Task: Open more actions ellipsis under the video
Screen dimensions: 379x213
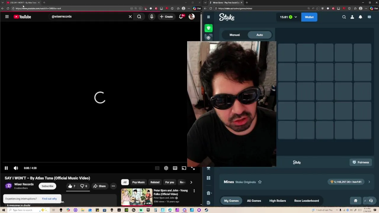Action: tap(113, 186)
